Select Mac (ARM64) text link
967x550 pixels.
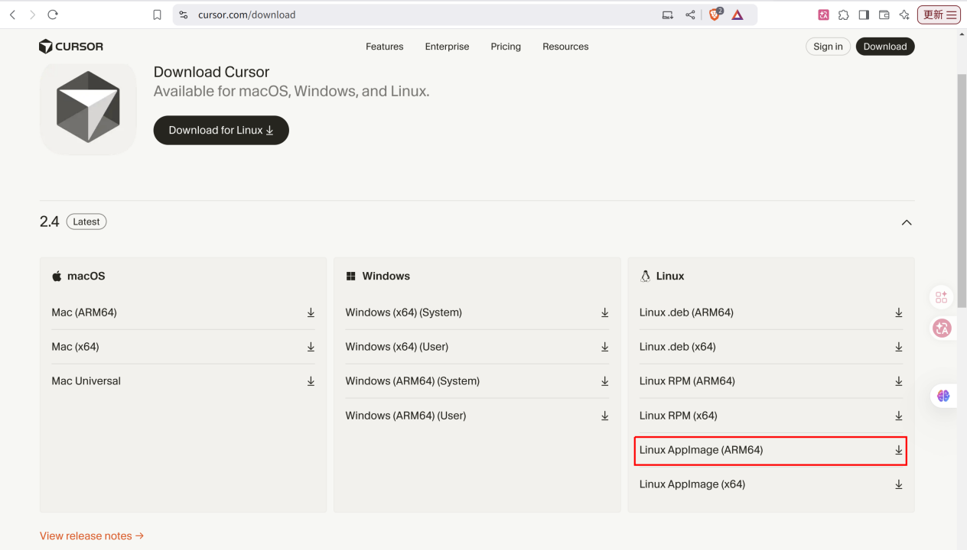pos(84,312)
